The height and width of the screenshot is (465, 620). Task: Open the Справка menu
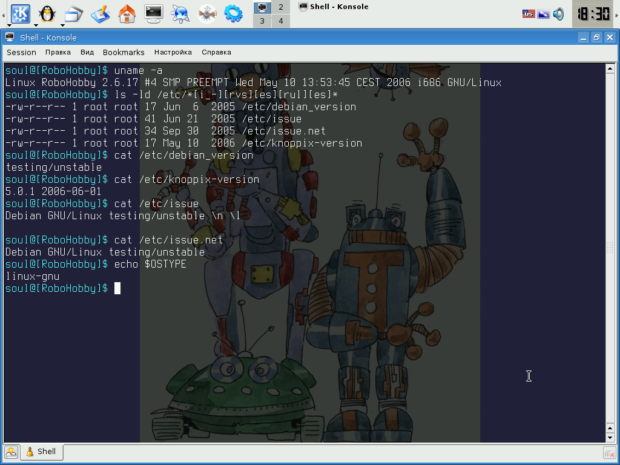(216, 52)
